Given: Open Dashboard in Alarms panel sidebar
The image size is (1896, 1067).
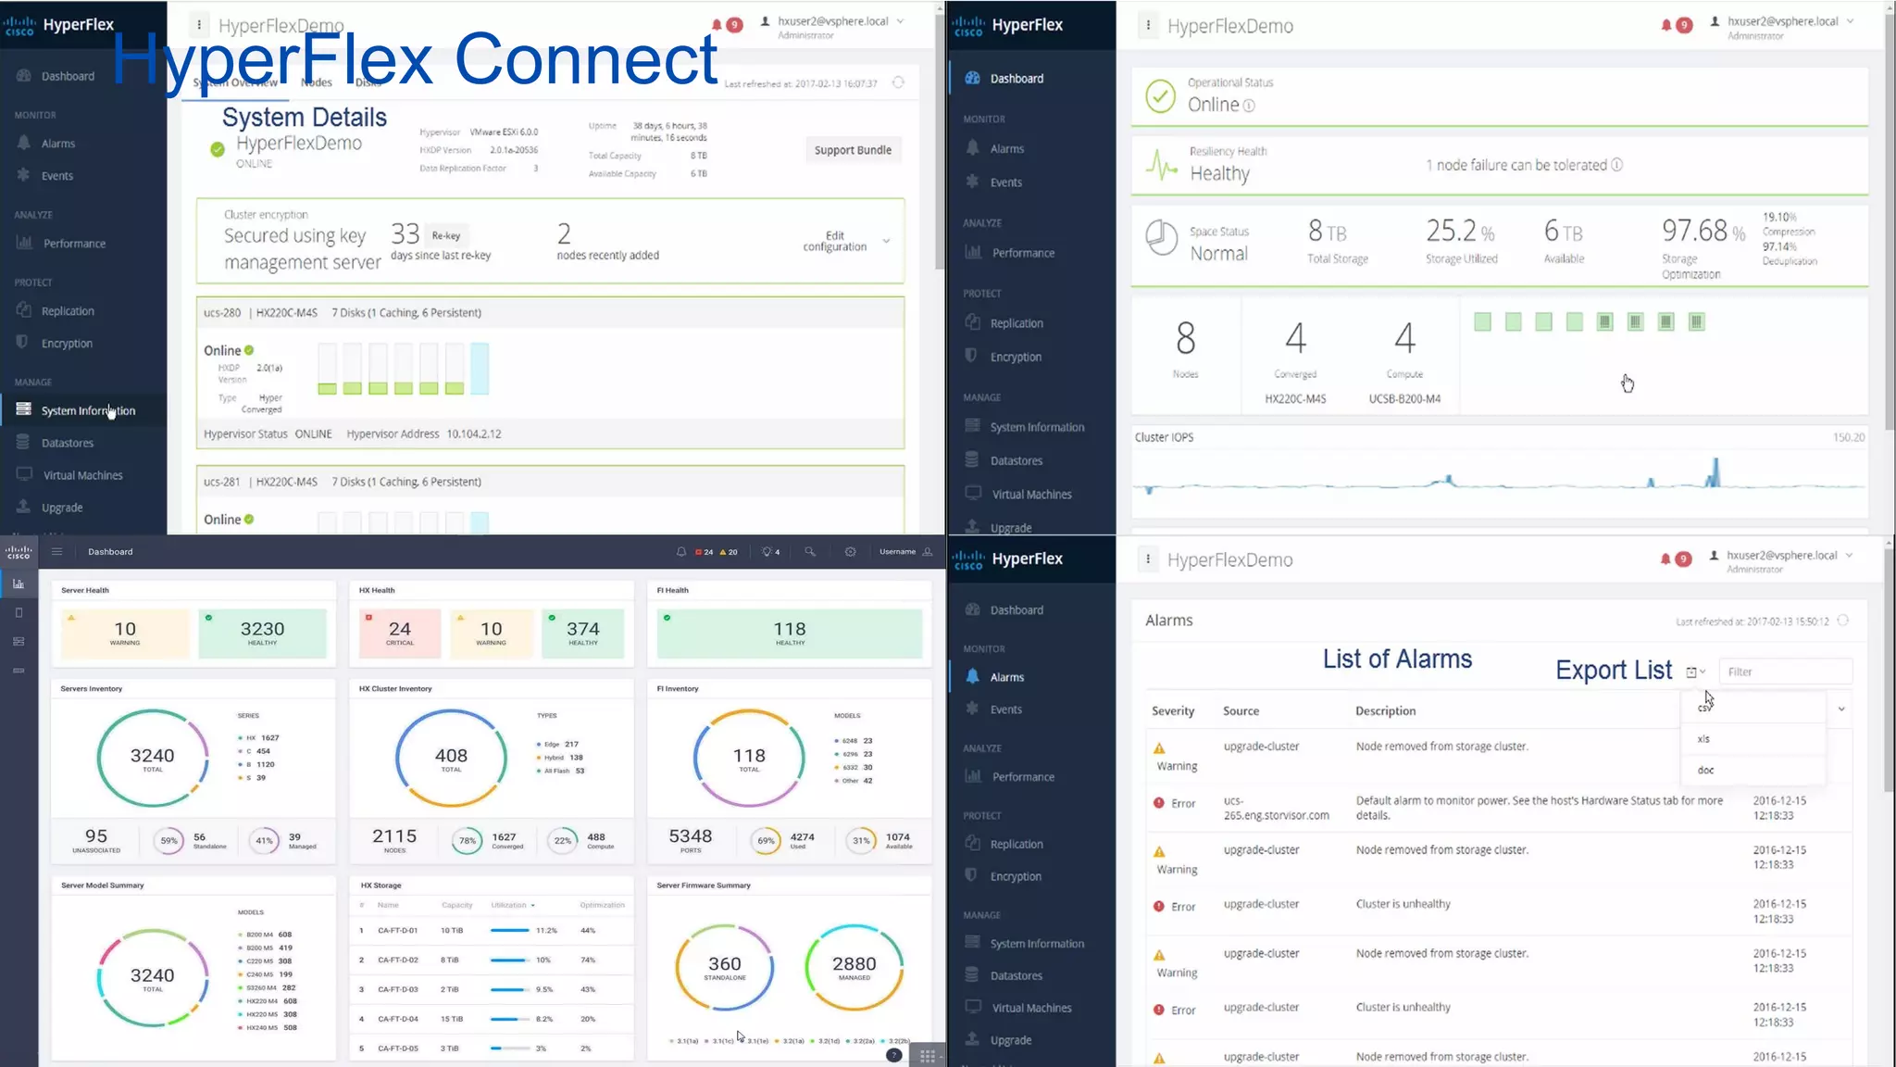Looking at the screenshot, I should (1016, 610).
